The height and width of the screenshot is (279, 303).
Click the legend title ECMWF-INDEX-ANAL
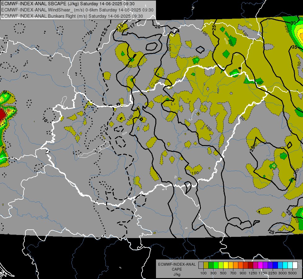(177, 264)
